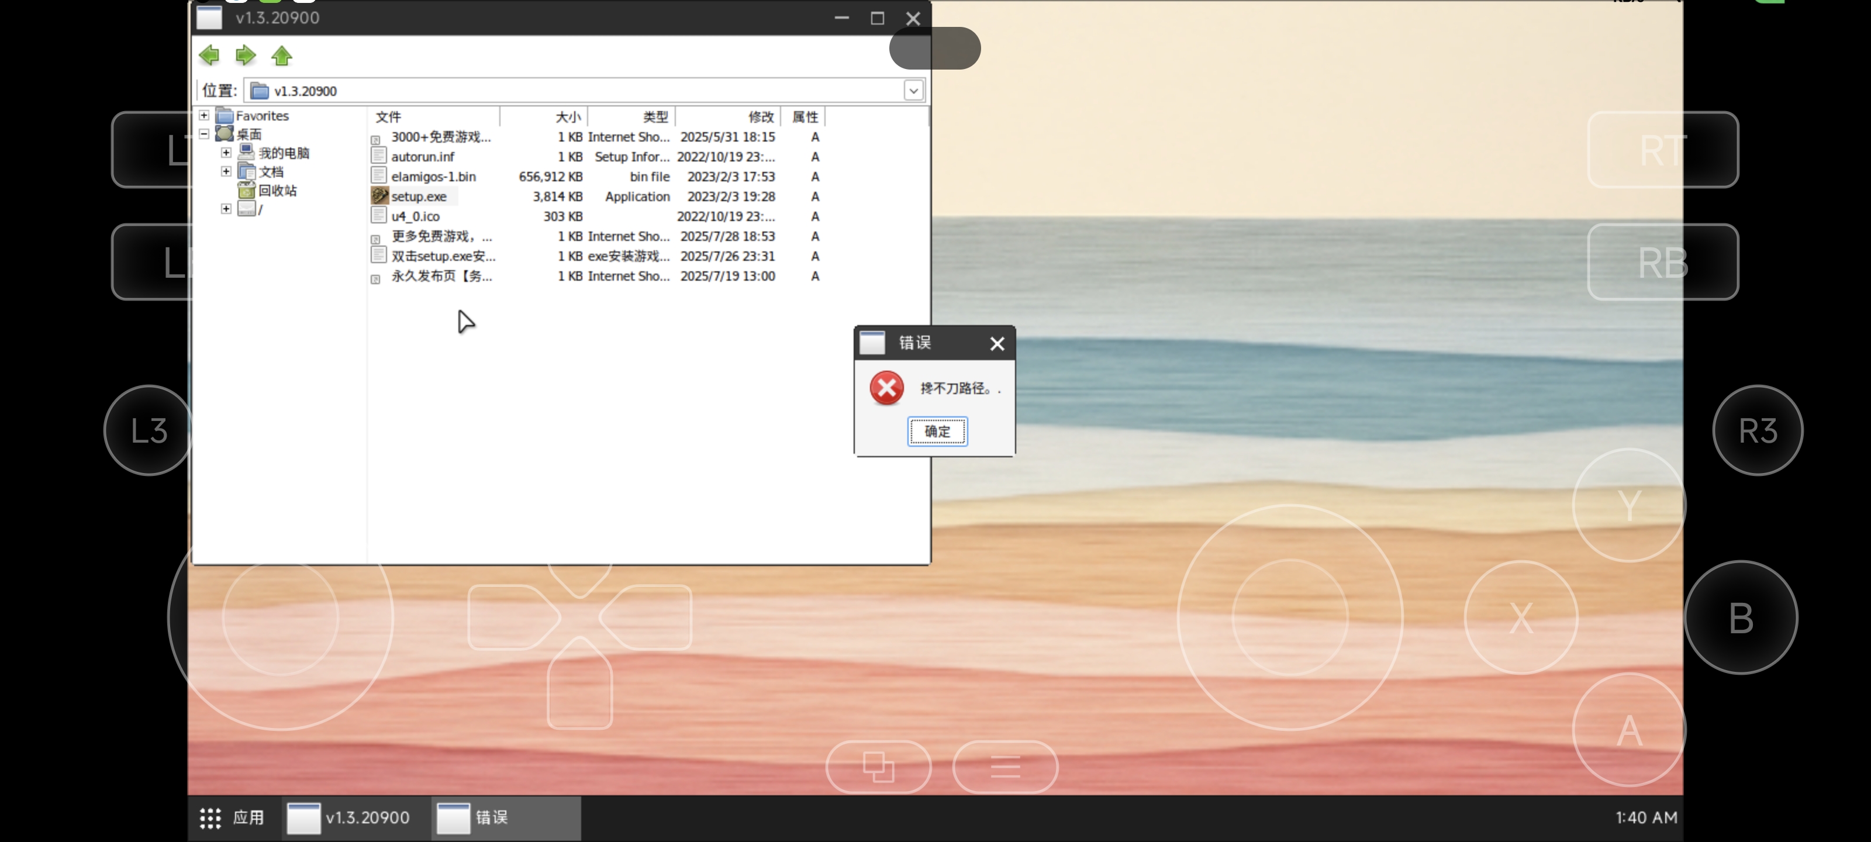Expand the root slash drive node
Image resolution: width=1871 pixels, height=842 pixels.
[x=226, y=209]
